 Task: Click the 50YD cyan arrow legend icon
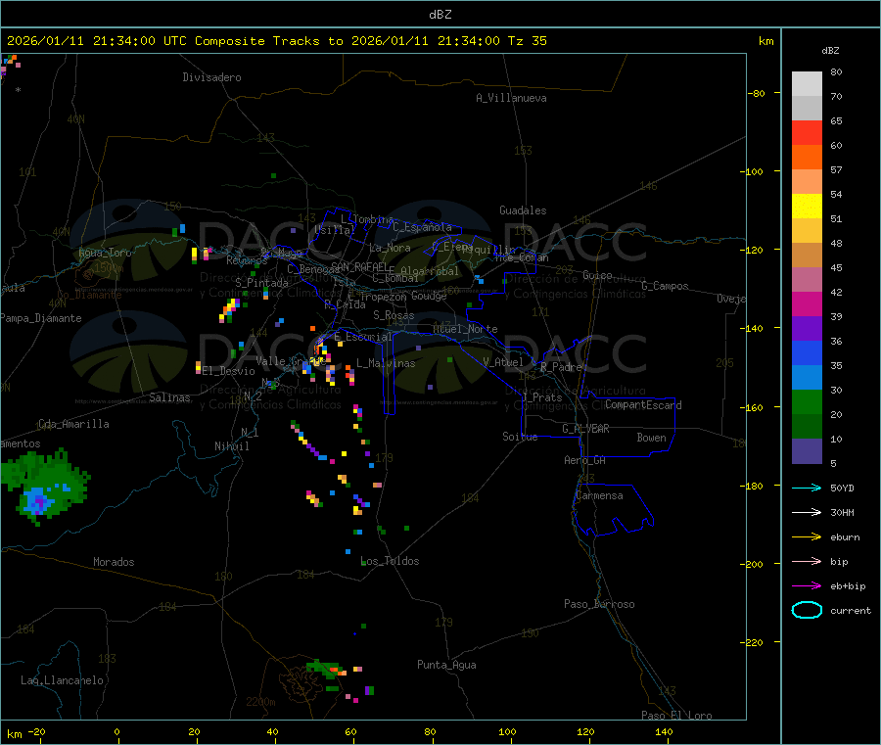(807, 488)
